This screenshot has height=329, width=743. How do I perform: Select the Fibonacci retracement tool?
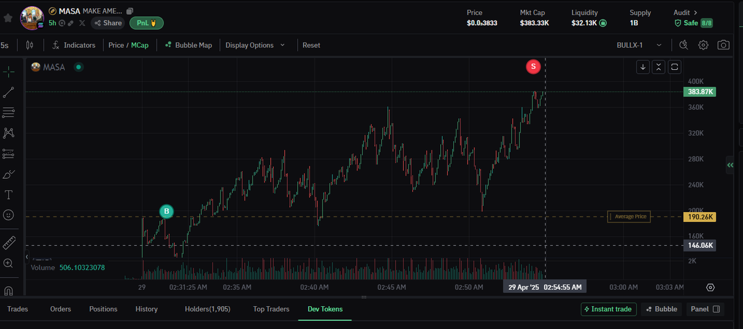(x=9, y=113)
